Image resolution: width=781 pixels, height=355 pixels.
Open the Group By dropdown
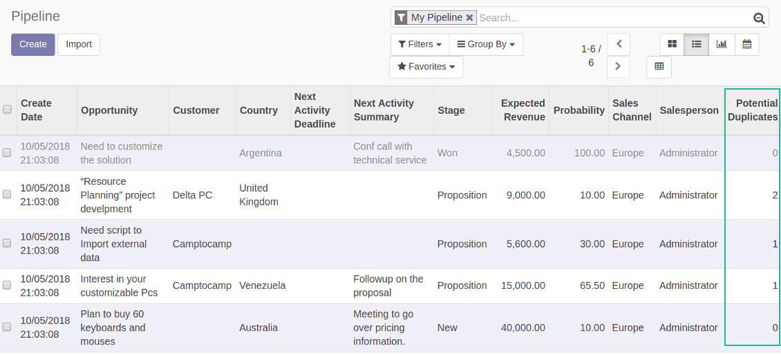pyautogui.click(x=486, y=44)
